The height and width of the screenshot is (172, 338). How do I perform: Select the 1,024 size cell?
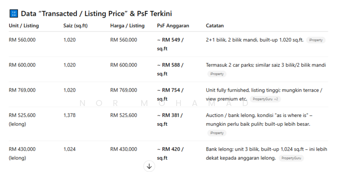pos(69,149)
